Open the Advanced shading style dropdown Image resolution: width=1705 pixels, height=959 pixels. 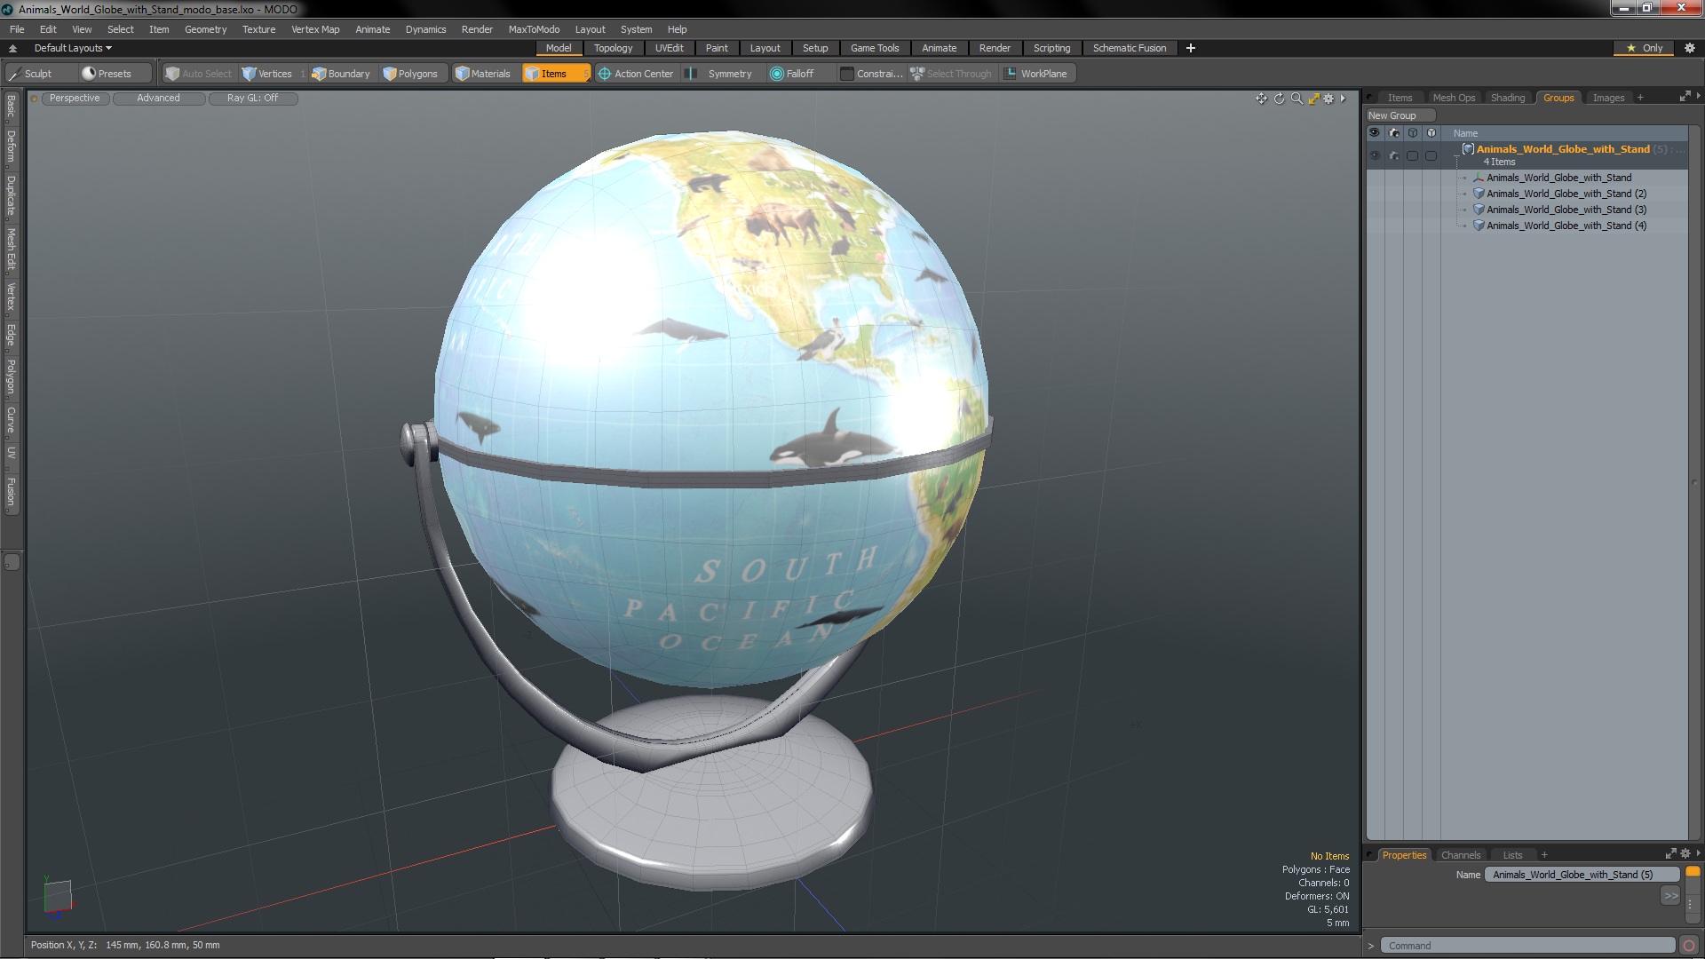click(x=158, y=99)
